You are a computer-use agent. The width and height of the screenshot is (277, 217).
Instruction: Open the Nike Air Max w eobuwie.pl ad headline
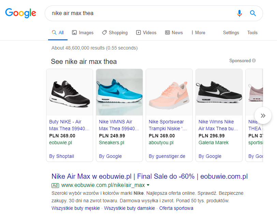[x=149, y=176]
